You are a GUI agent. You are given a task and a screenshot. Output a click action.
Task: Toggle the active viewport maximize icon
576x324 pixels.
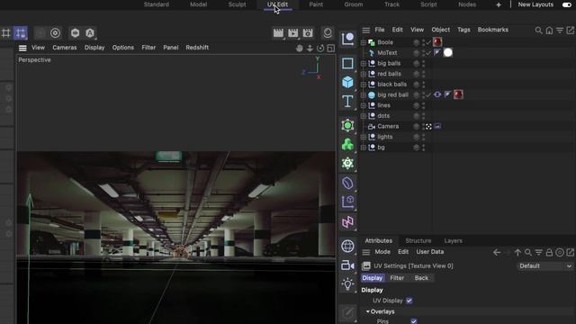[331, 48]
